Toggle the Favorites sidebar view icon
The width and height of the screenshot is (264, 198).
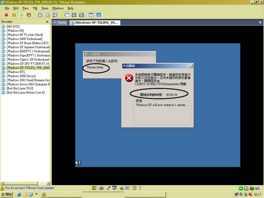click(67, 15)
